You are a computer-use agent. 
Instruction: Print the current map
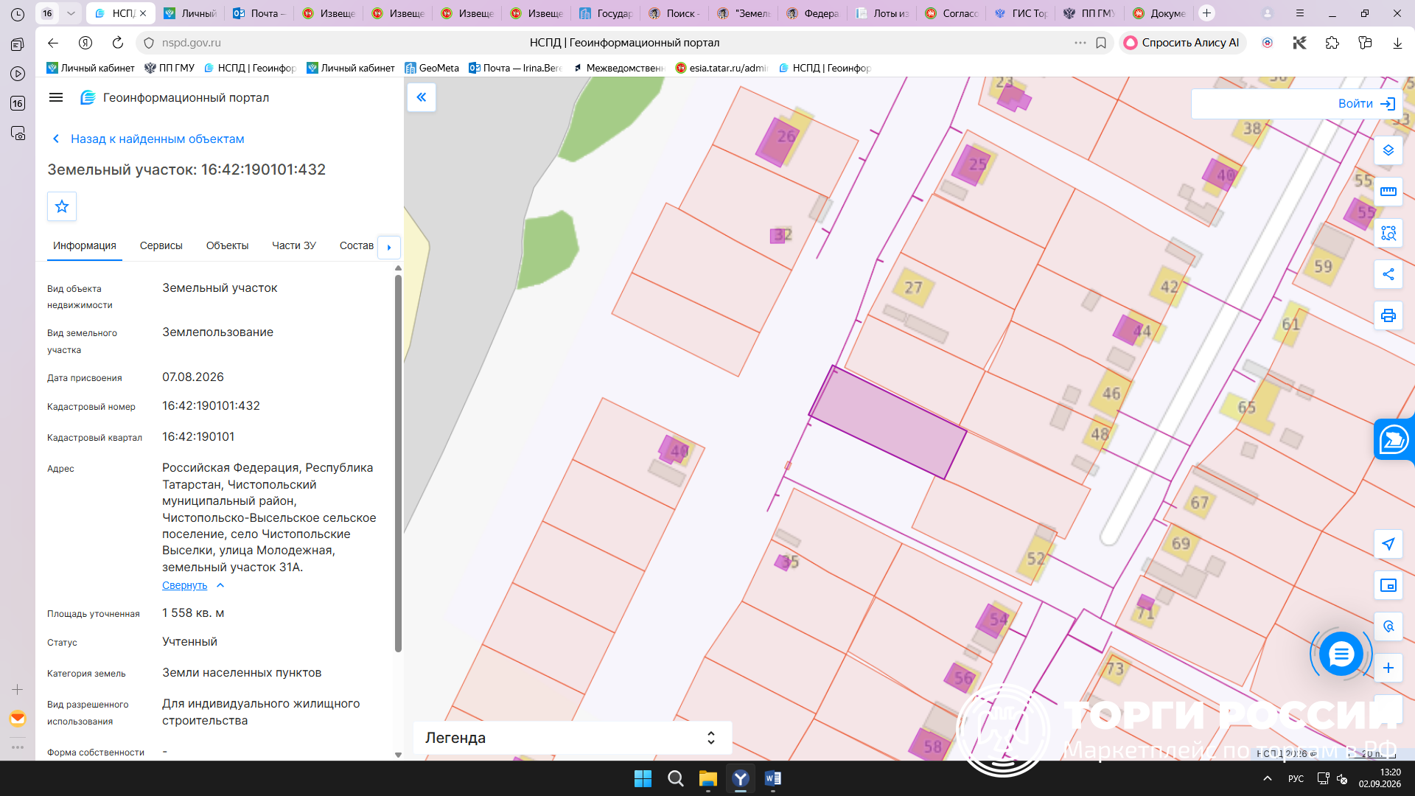click(1388, 315)
